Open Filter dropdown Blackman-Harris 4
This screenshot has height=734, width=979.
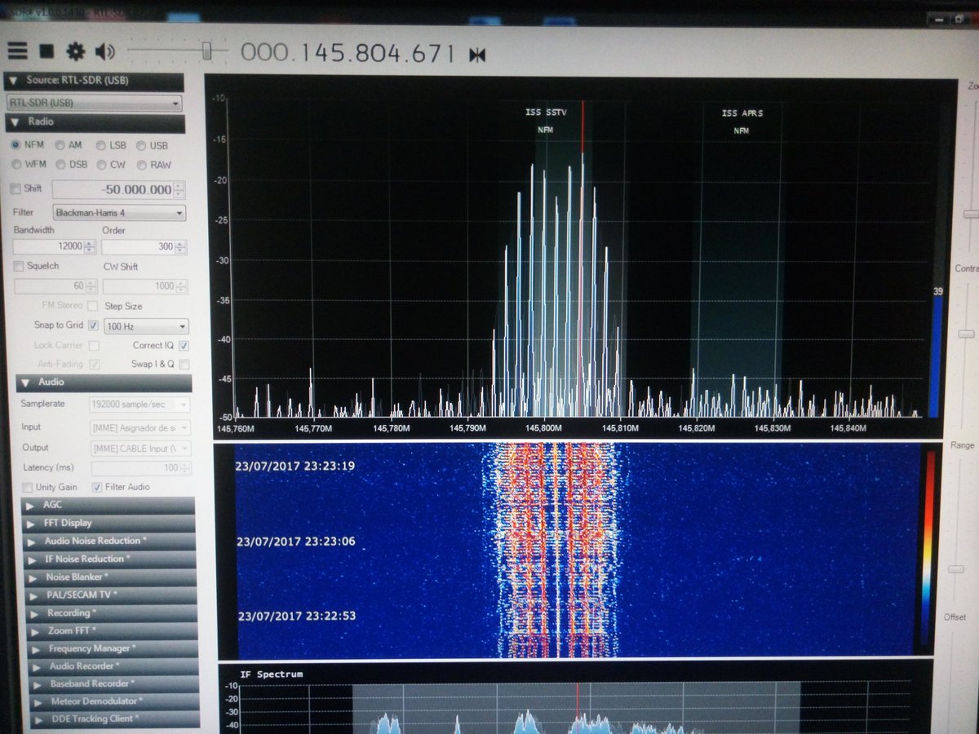119,213
